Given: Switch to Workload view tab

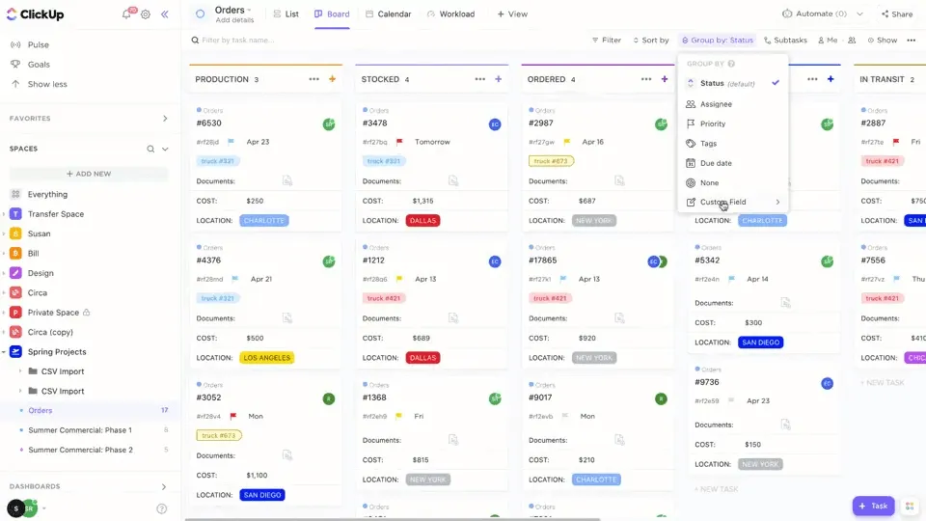Looking at the screenshot, I should coord(450,14).
